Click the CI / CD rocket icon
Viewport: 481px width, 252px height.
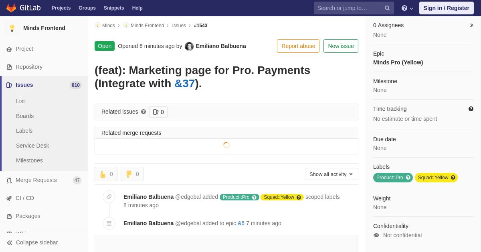pyautogui.click(x=9, y=198)
